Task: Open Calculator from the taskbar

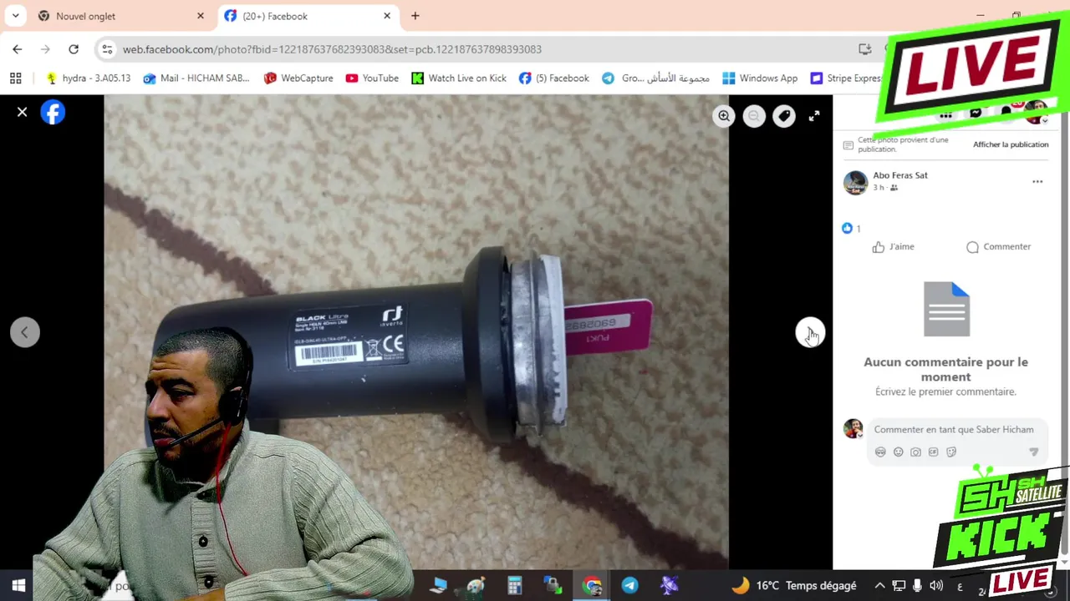Action: pyautogui.click(x=514, y=585)
